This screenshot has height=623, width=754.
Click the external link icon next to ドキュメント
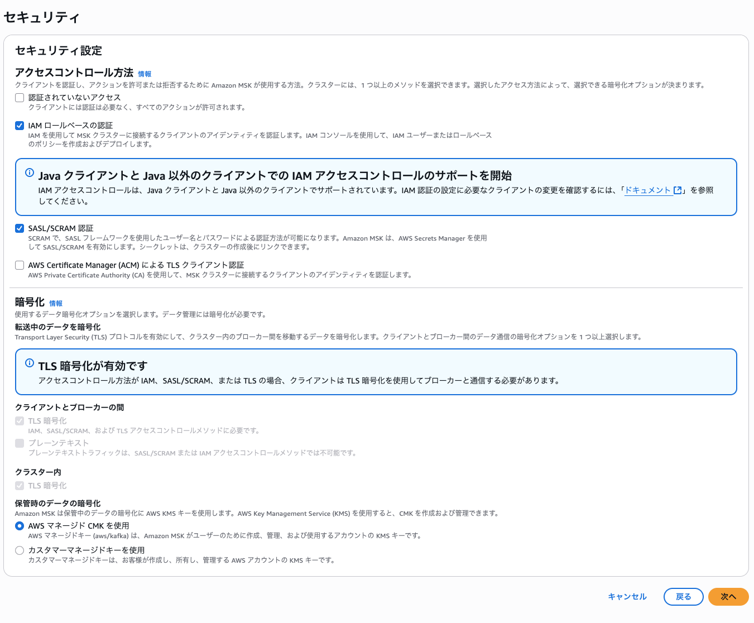(x=678, y=190)
